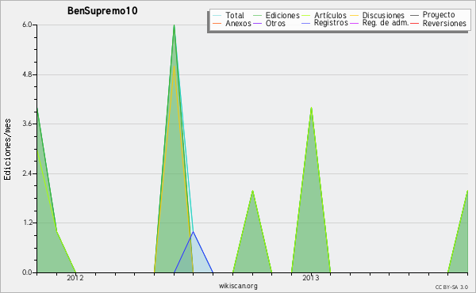476x293 pixels.
Task: Click the blue Registros triangle peak
Action: click(193, 232)
